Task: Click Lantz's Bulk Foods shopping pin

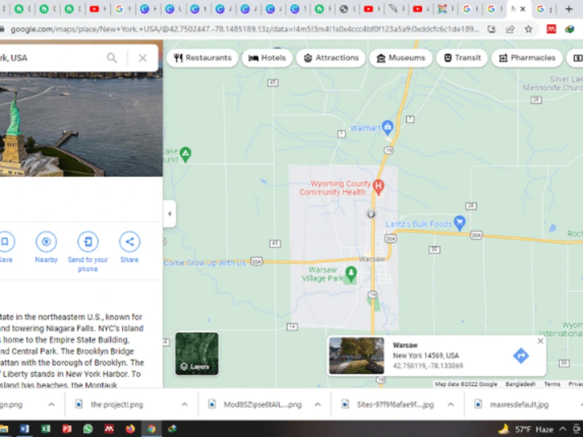Action: click(x=460, y=223)
